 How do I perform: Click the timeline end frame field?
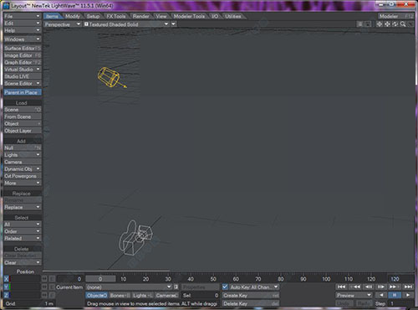[x=400, y=279]
